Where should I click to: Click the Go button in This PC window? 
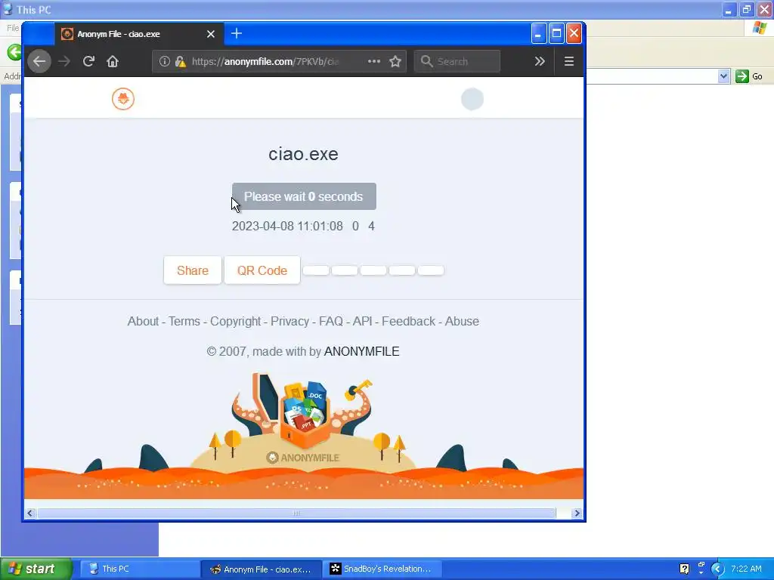[749, 76]
